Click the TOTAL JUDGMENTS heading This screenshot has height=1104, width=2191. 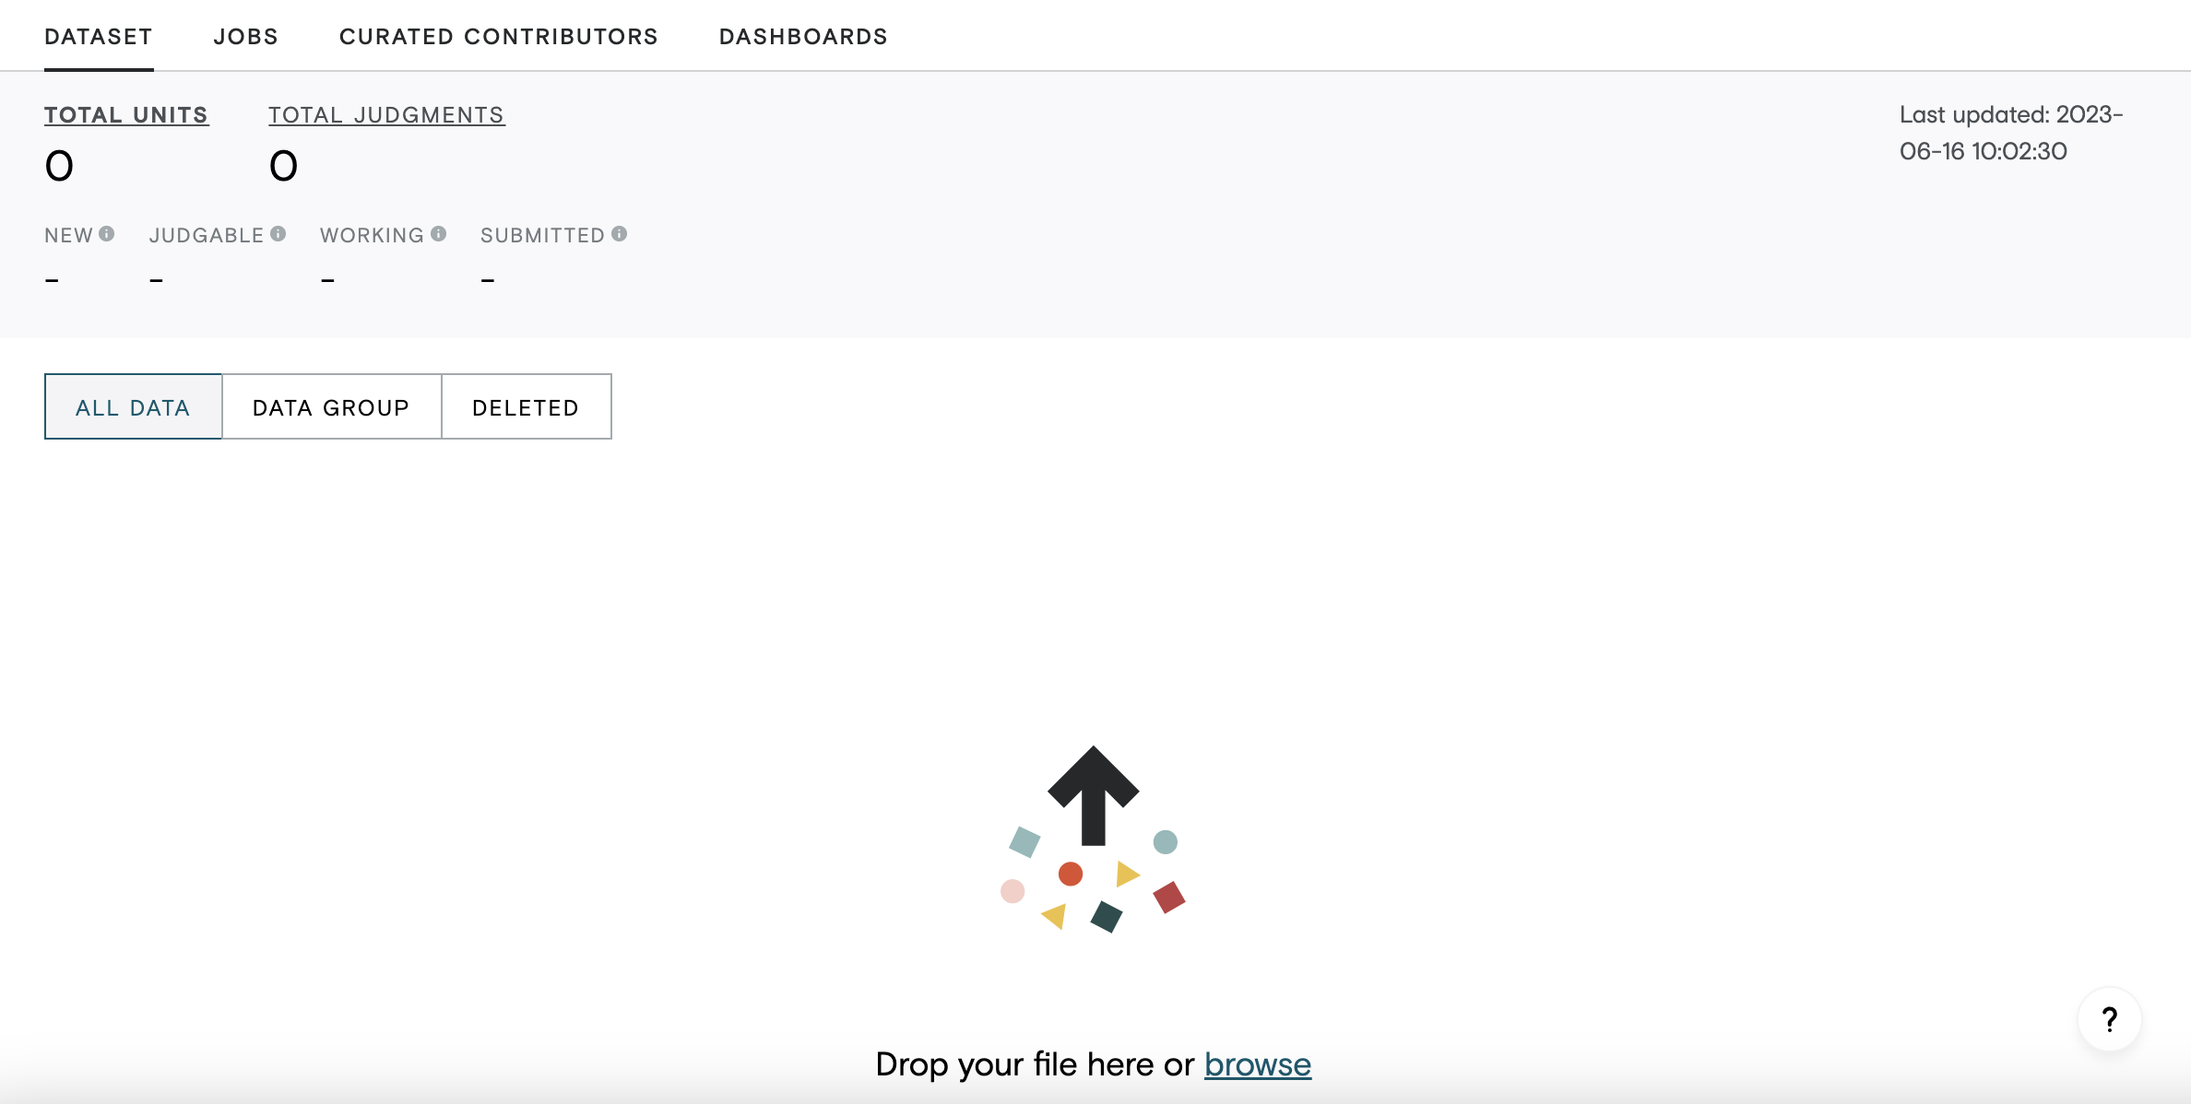[386, 115]
